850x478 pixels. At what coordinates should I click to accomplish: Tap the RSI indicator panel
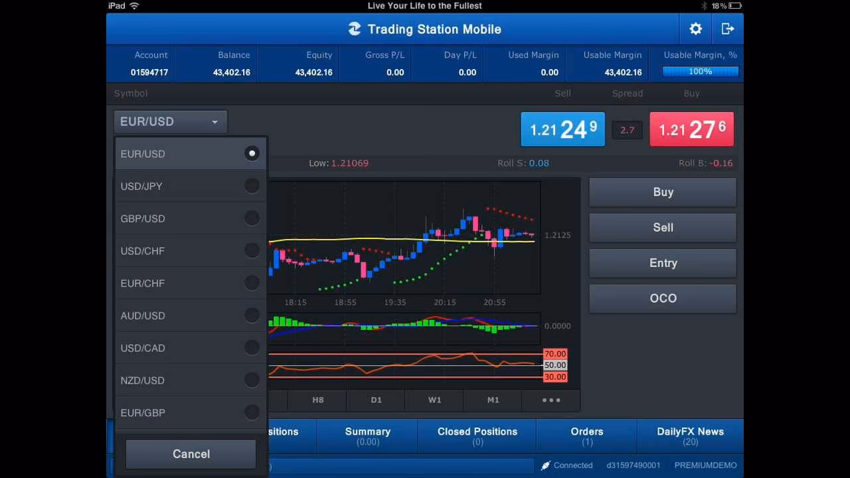(x=404, y=365)
